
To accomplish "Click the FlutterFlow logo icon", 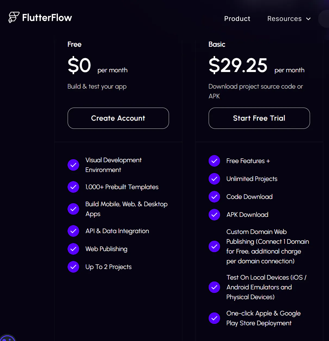I will point(14,17).
